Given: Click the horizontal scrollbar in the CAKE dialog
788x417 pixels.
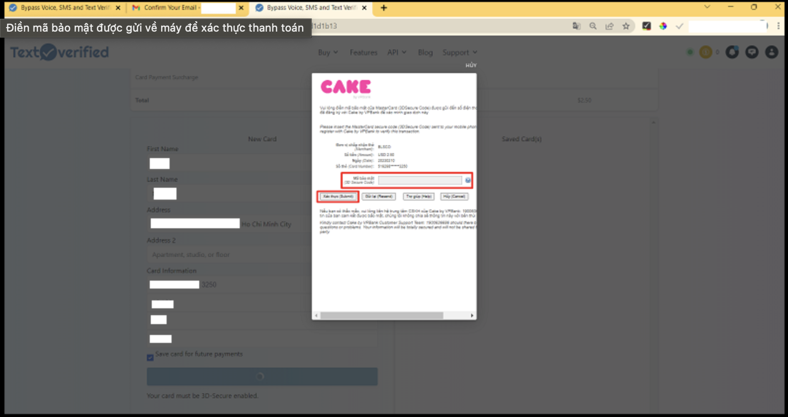Looking at the screenshot, I should click(382, 315).
